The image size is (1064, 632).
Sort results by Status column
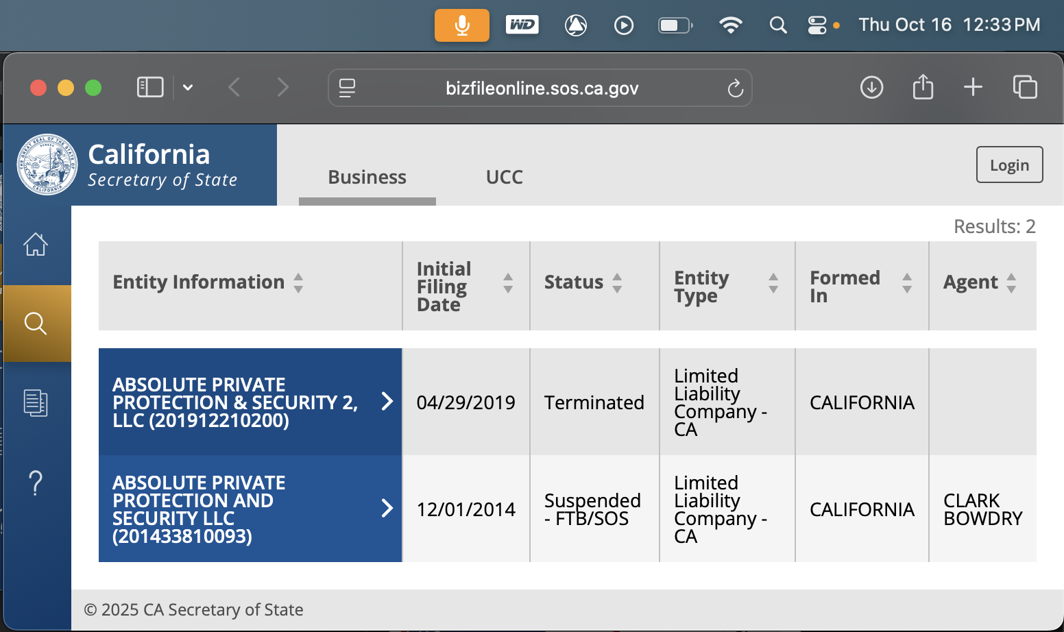(617, 282)
